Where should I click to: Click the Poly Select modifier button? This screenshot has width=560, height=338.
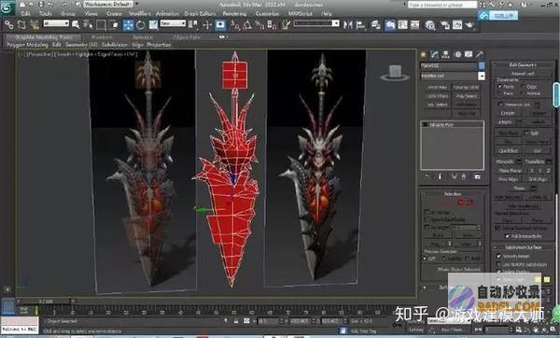[x=467, y=96]
